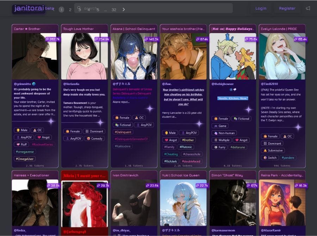This screenshot has width=317, height=236.
Task: Click the 22.7k chat count badge
Action: coord(201,186)
